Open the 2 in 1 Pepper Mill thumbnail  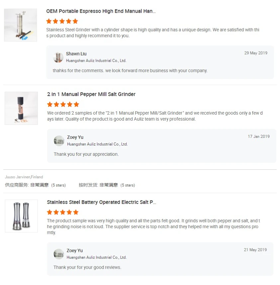click(21, 108)
